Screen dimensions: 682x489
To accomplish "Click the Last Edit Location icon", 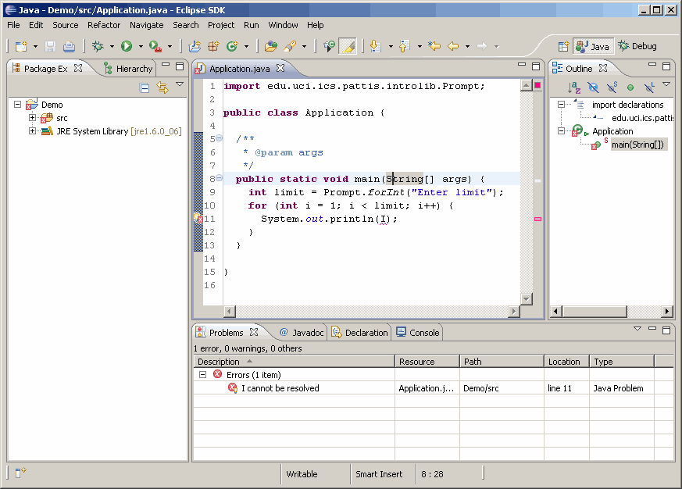I will pos(434,45).
